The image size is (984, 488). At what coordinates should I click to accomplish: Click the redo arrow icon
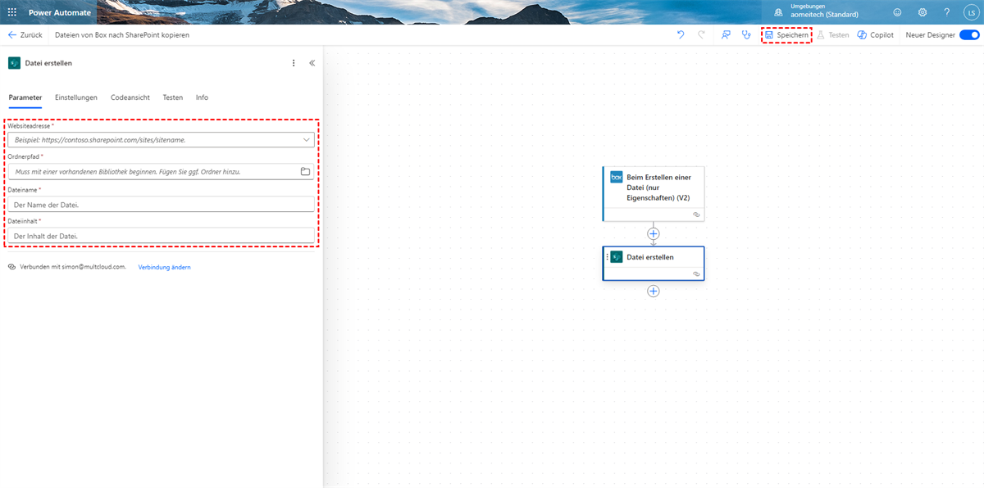[701, 35]
